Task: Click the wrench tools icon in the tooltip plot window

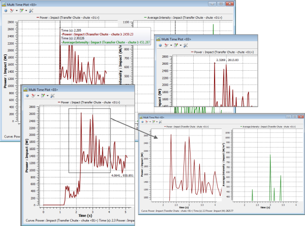Action: 32,10
